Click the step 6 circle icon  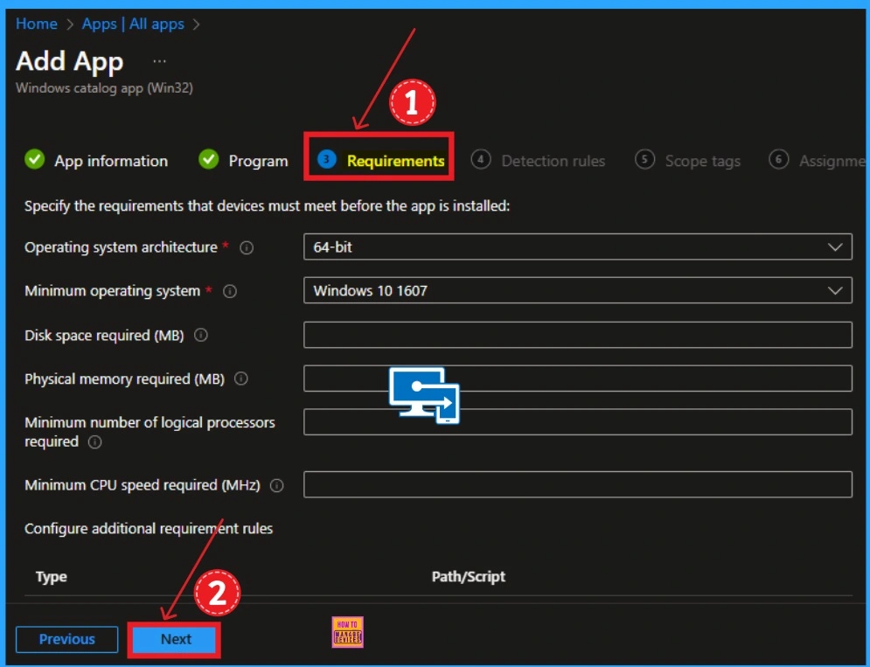[778, 160]
